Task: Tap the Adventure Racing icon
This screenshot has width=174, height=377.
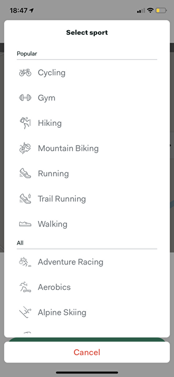Action: click(25, 262)
